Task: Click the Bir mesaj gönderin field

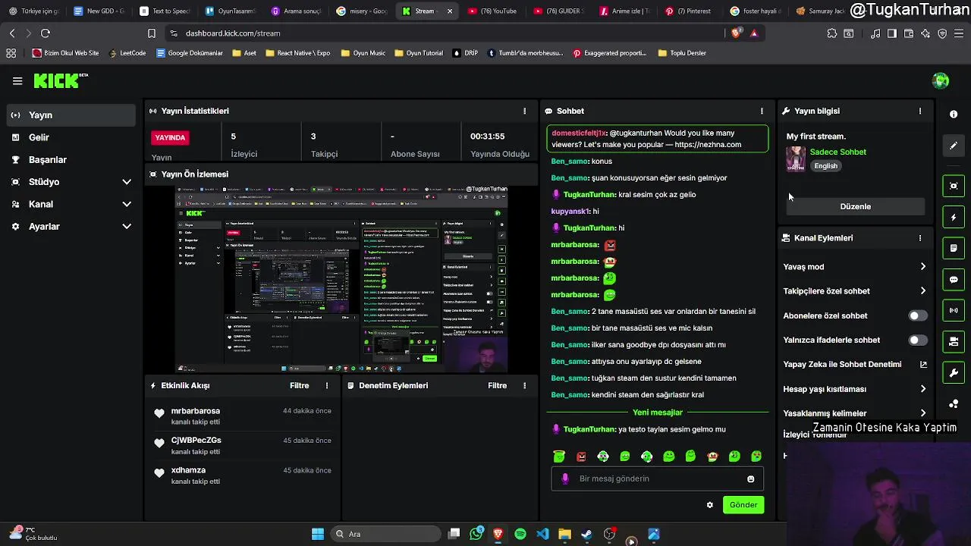Action: pos(657,479)
